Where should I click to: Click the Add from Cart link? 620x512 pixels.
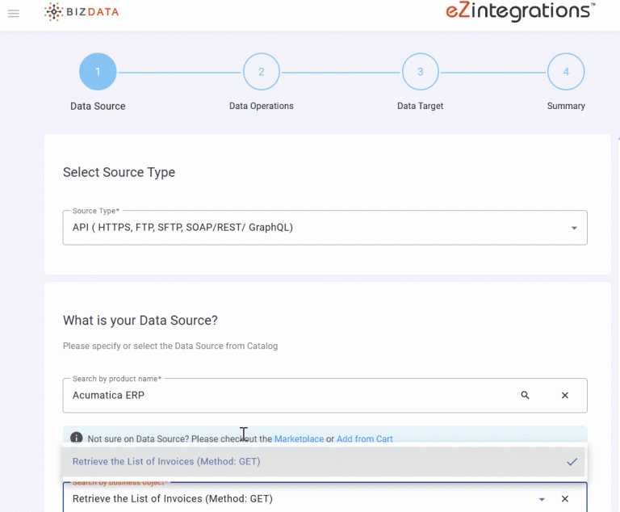[x=364, y=439]
